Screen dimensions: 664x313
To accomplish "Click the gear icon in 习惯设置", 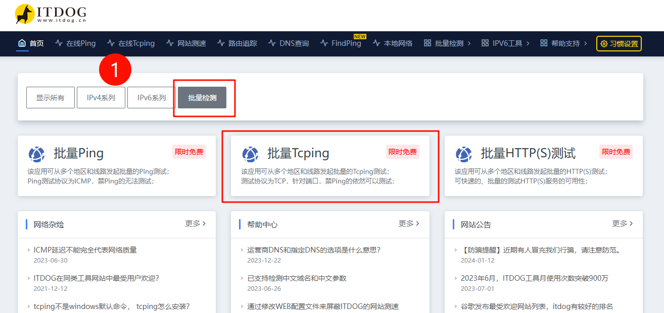I will click(x=604, y=44).
